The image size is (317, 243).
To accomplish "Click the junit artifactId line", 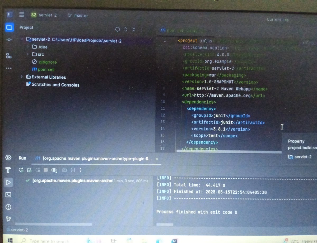I will [228, 122].
